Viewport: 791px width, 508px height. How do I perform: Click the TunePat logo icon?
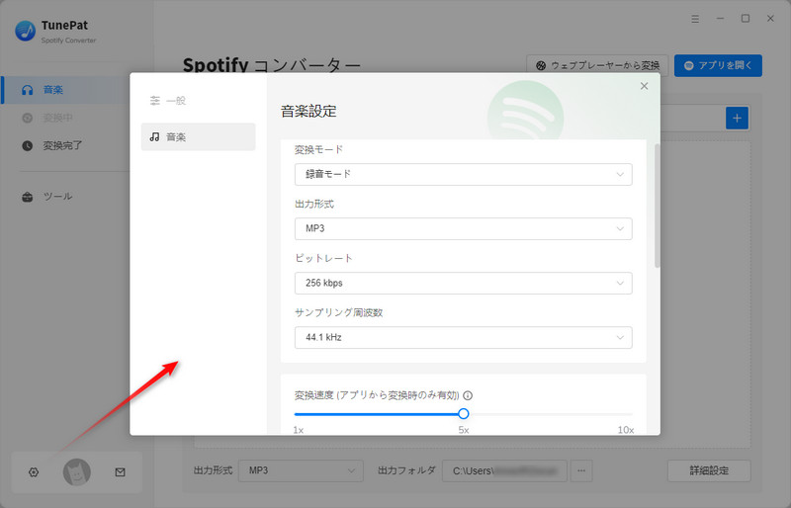pos(26,31)
